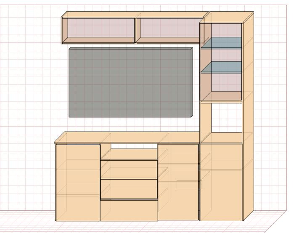This screenshot has height=233, width=294.
Task: Select the tall cabinet's lower door
Action: coord(221,182)
